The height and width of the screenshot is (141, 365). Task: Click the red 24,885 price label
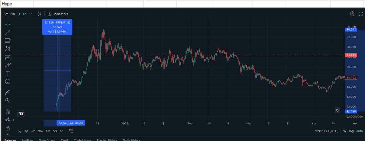tap(350, 55)
